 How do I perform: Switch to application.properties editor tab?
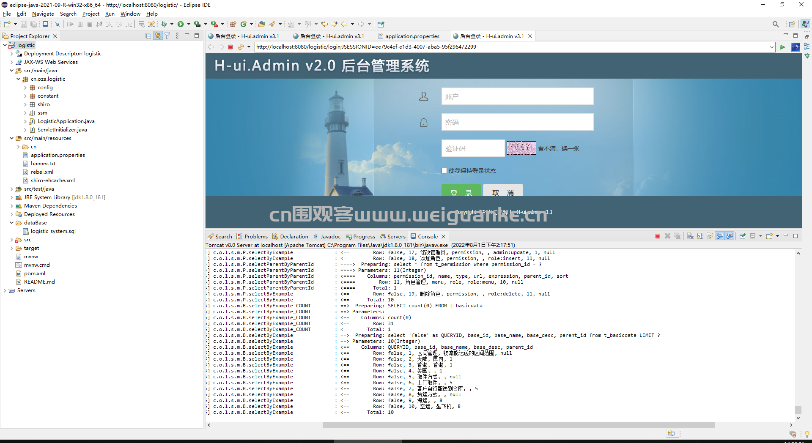coord(408,36)
